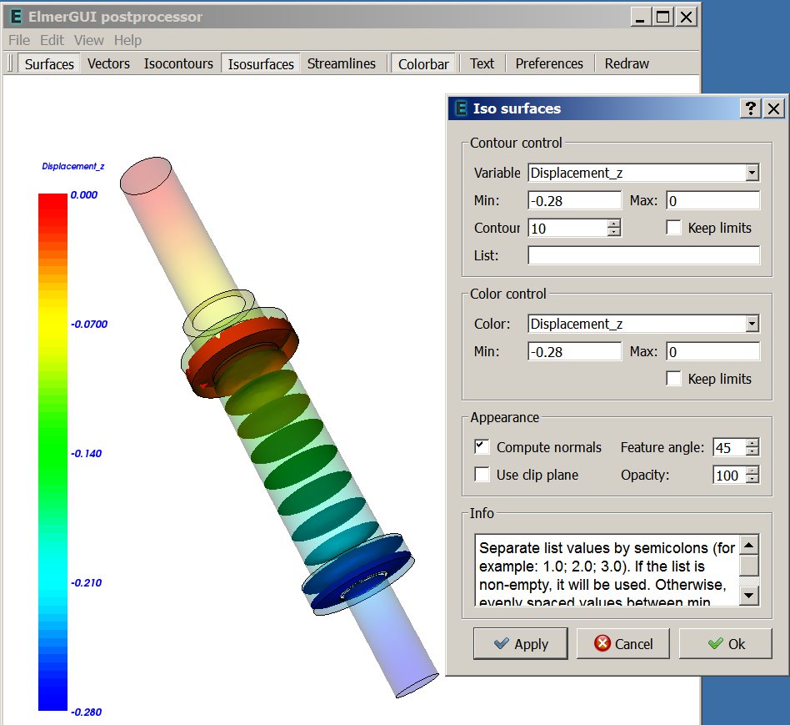Click the Opacity field showing 100
This screenshot has height=725, width=790.
[729, 476]
